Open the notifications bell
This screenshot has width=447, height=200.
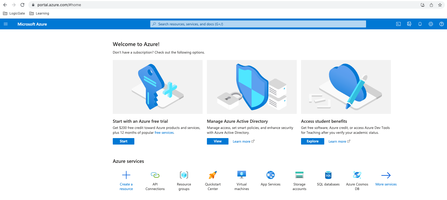point(420,24)
